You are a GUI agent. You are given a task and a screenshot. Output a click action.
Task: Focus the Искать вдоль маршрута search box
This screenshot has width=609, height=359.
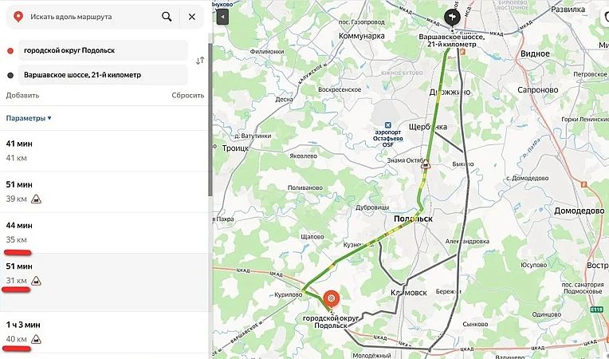(x=88, y=16)
